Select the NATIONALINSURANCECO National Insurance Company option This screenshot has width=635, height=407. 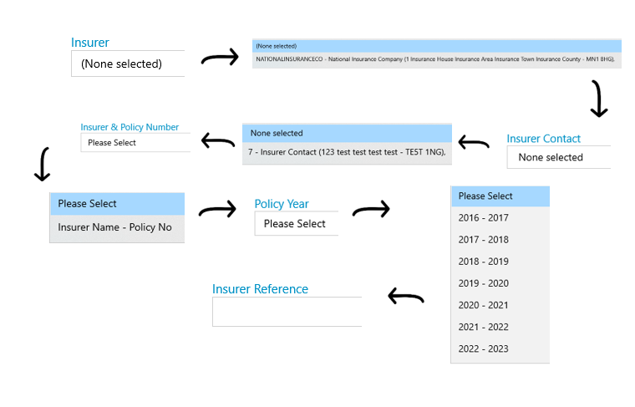(x=436, y=59)
